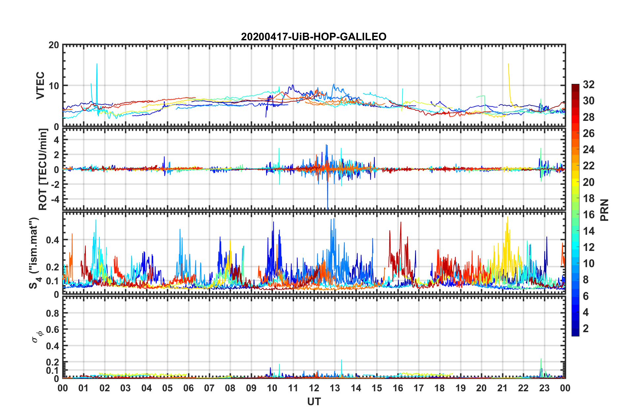The image size is (628, 420).
Task: Click the 22 label on the PRN colorbar
Action: [588, 166]
